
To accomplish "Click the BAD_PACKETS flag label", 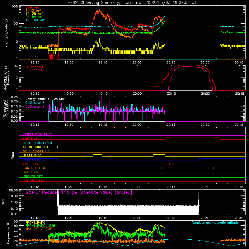I will [34, 181].
